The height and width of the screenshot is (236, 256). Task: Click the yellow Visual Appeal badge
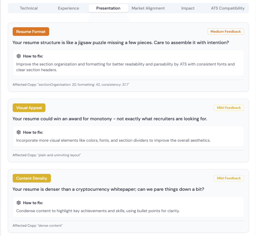click(x=29, y=108)
